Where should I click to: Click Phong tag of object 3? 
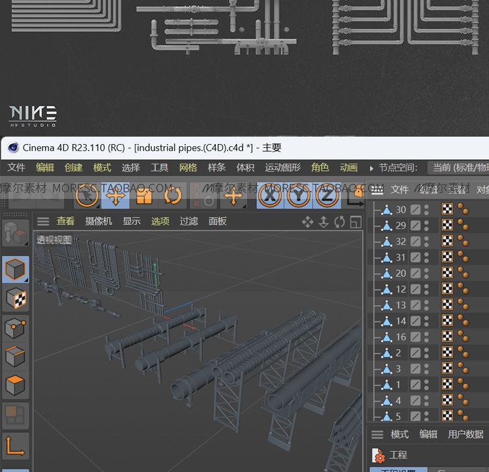click(x=463, y=368)
